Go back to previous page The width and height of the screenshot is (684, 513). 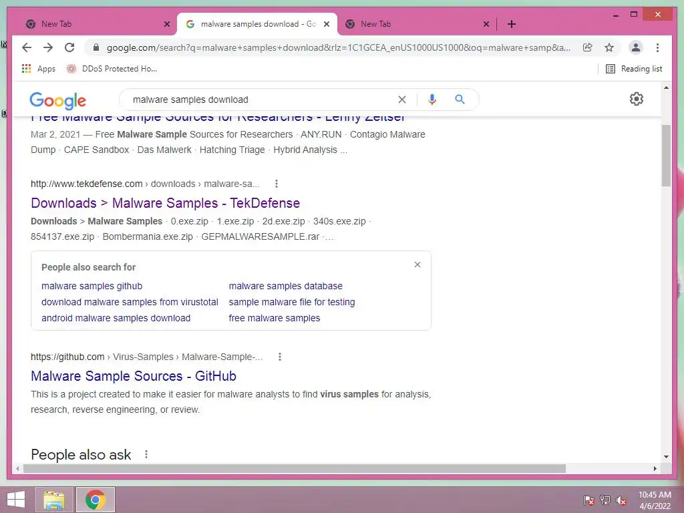[x=27, y=47]
